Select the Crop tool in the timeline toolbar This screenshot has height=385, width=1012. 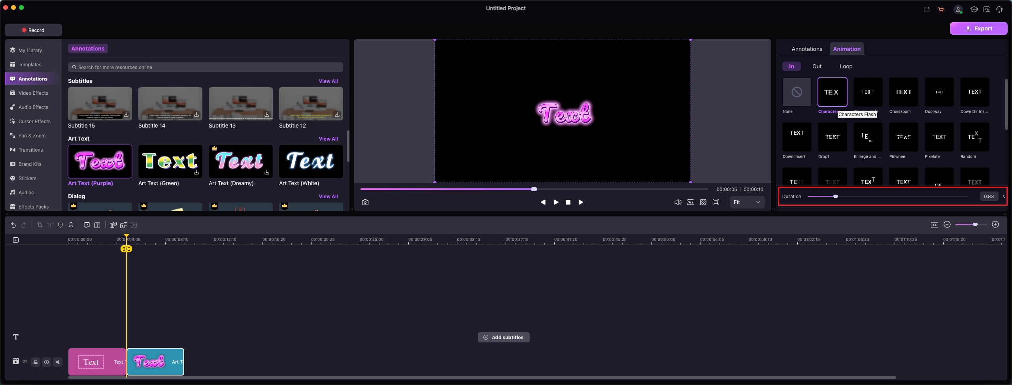click(40, 225)
